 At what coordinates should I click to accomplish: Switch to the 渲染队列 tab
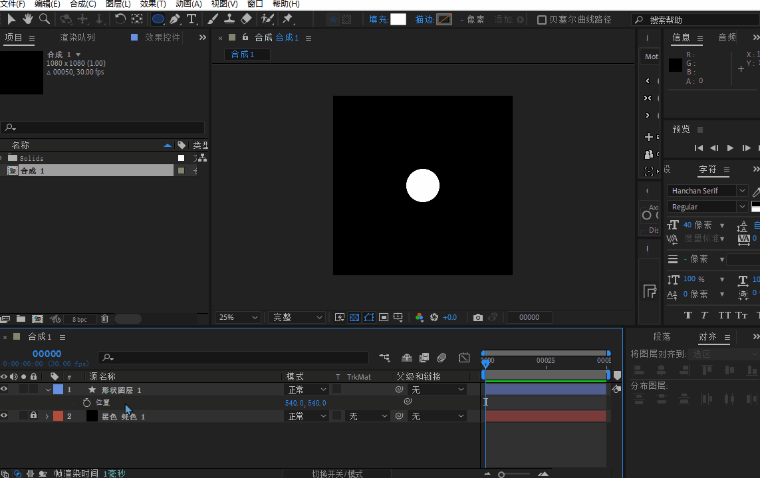point(77,38)
